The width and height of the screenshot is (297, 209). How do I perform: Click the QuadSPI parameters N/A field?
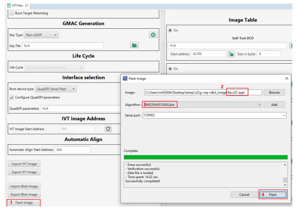point(80,109)
